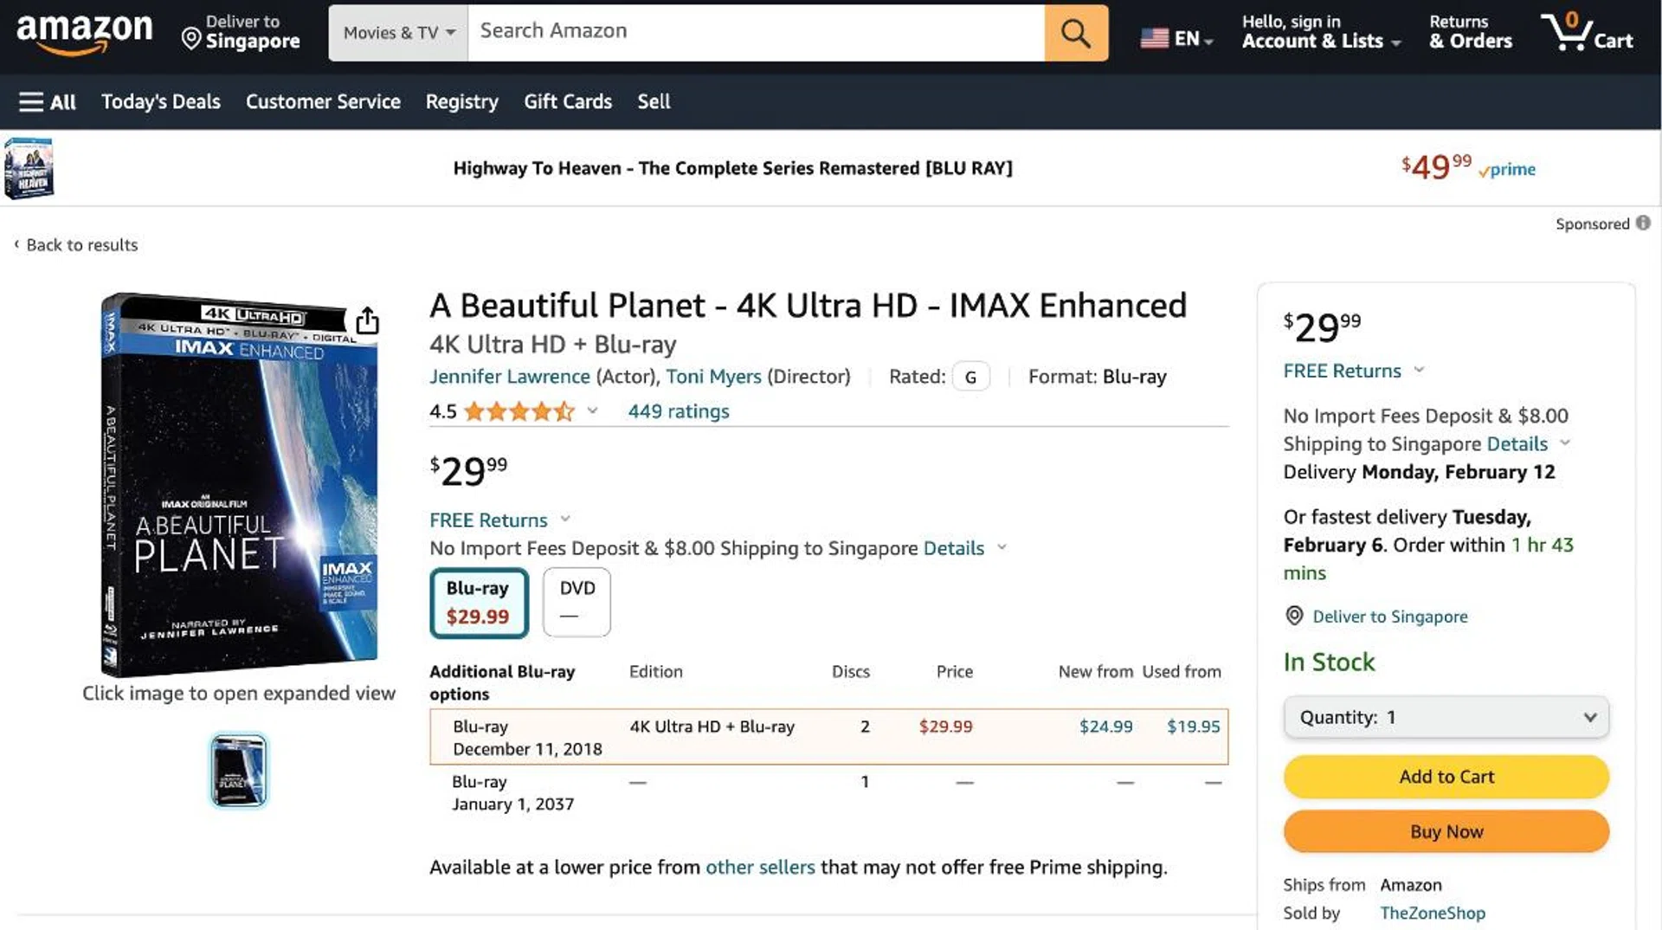This screenshot has width=1662, height=930.
Task: Open the shopping cart icon
Action: tap(1586, 33)
